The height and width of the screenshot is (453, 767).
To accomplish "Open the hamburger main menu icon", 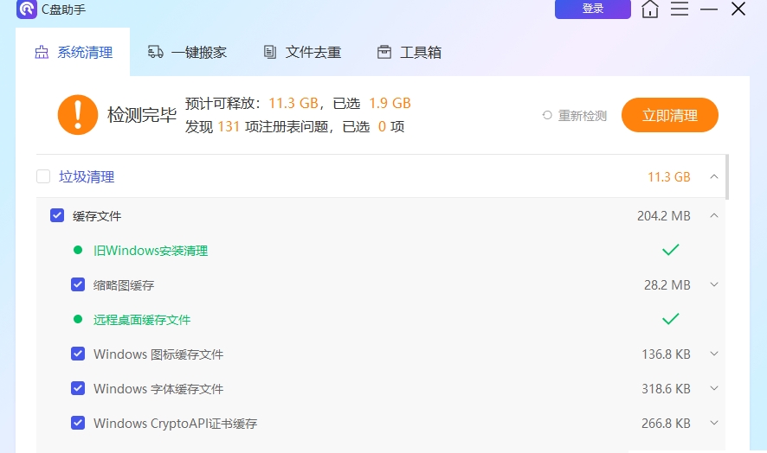I will pyautogui.click(x=680, y=9).
